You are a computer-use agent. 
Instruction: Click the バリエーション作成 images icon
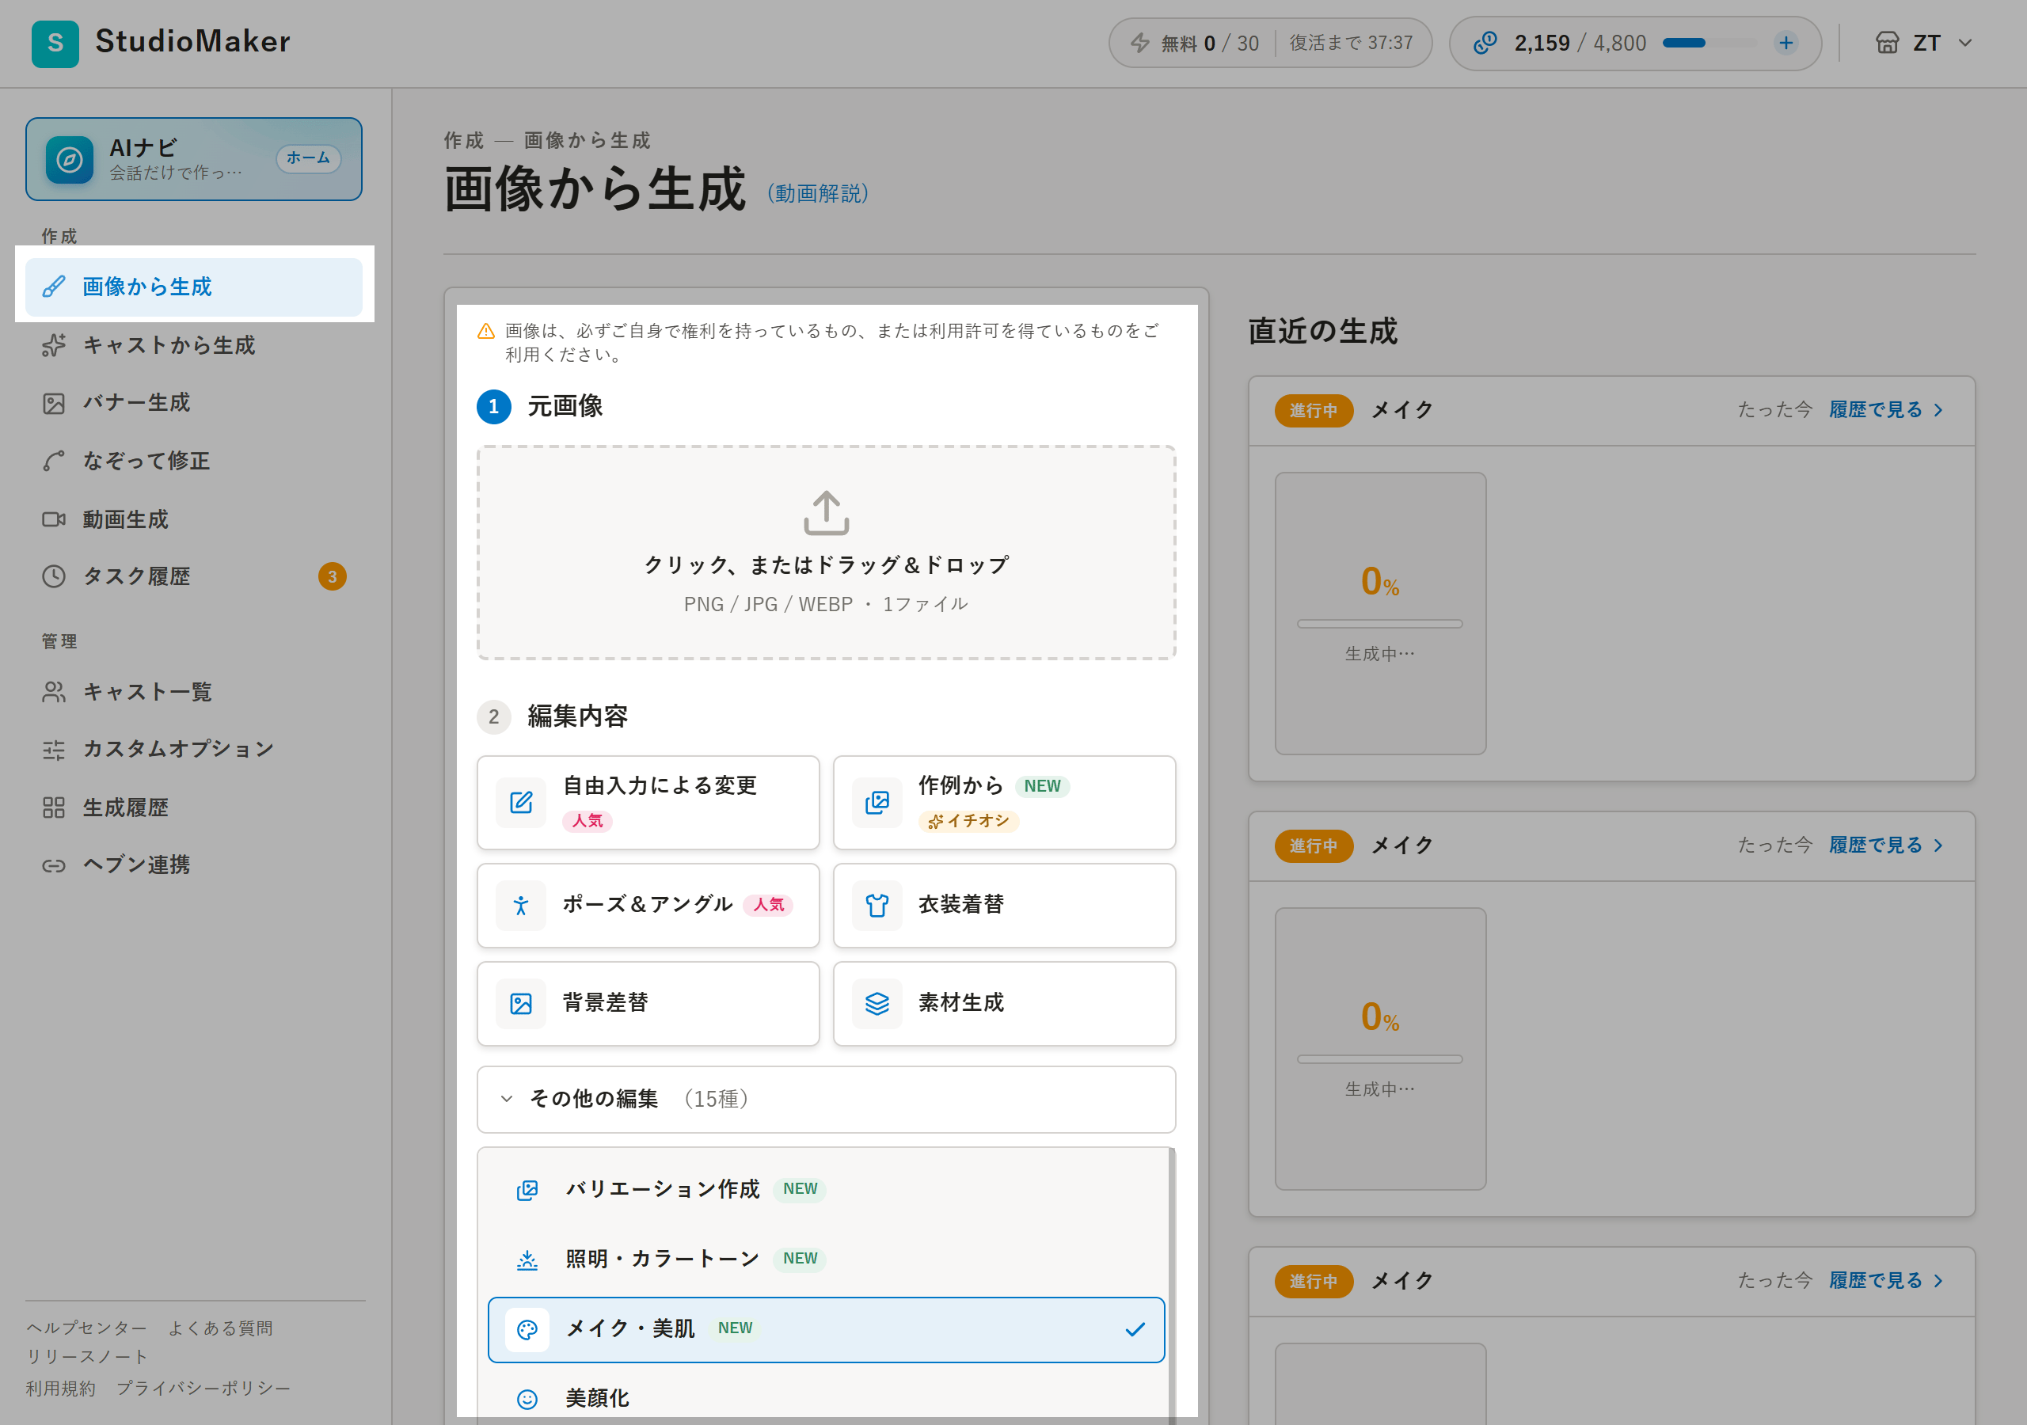point(527,1190)
